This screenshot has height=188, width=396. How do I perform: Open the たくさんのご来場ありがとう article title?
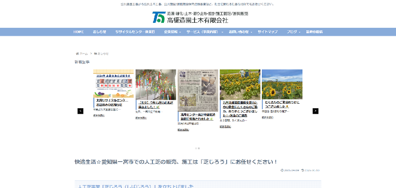coord(282,104)
